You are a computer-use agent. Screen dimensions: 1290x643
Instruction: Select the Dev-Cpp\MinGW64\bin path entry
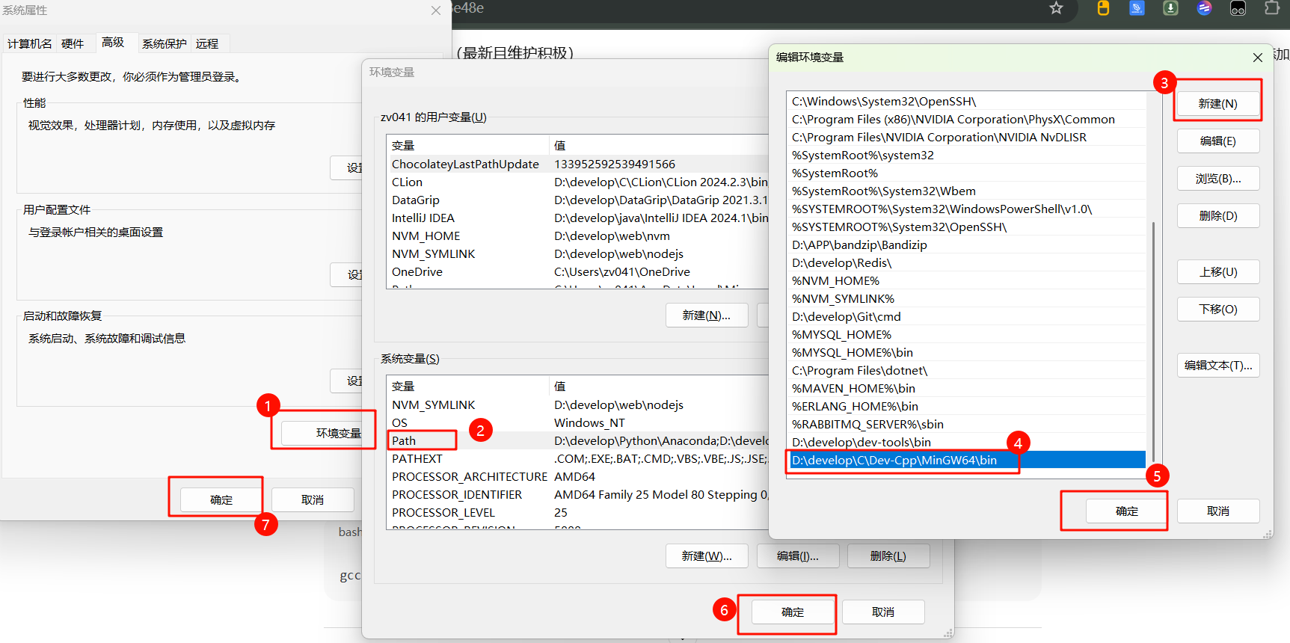[966, 461]
